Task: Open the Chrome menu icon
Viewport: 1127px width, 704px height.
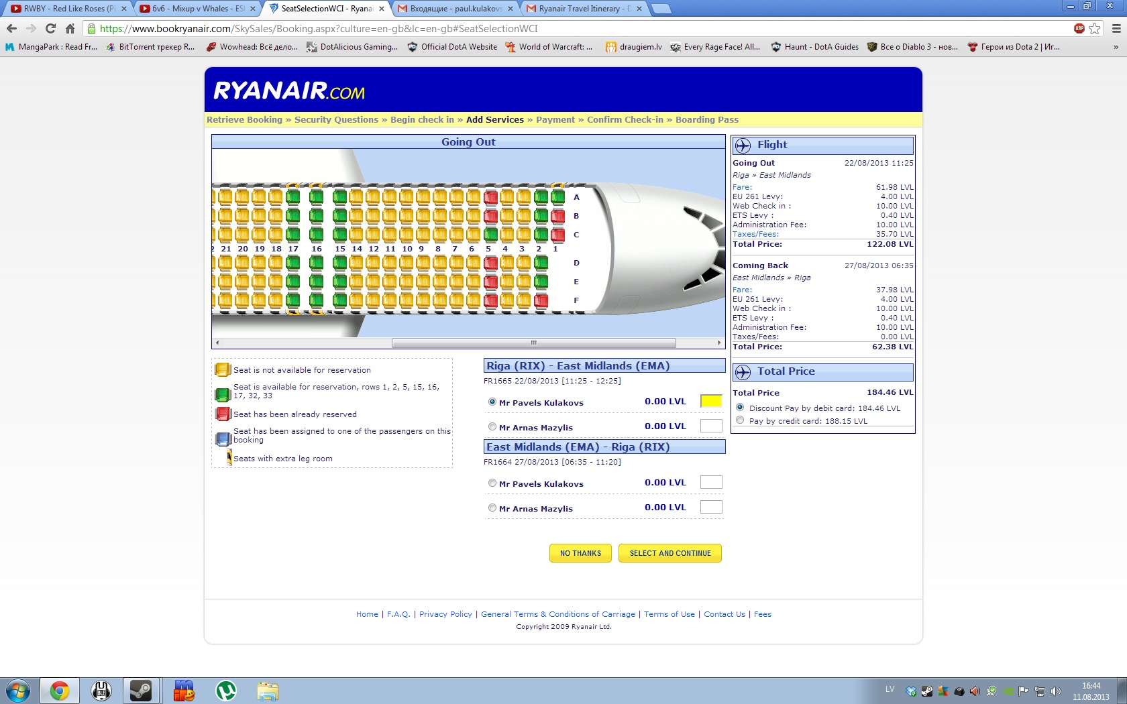Action: (1116, 28)
